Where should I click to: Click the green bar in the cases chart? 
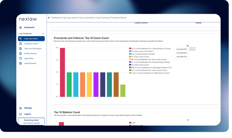click(x=69, y=85)
